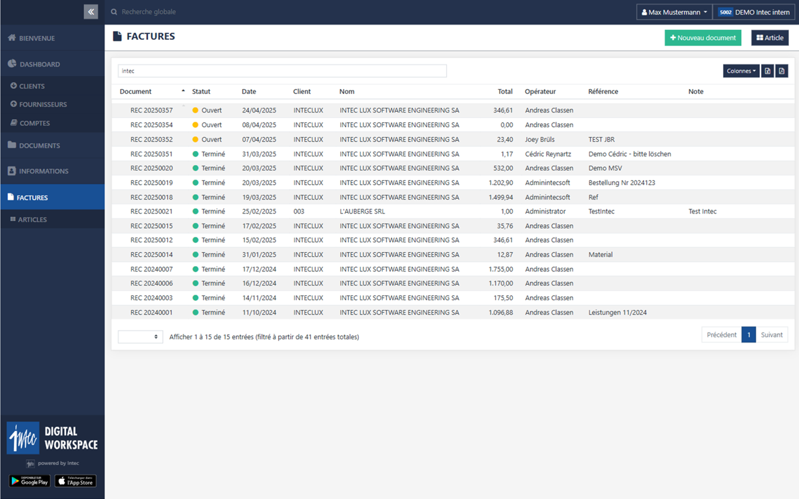The width and height of the screenshot is (799, 499).
Task: Sort the table by Date column
Action: tap(249, 92)
